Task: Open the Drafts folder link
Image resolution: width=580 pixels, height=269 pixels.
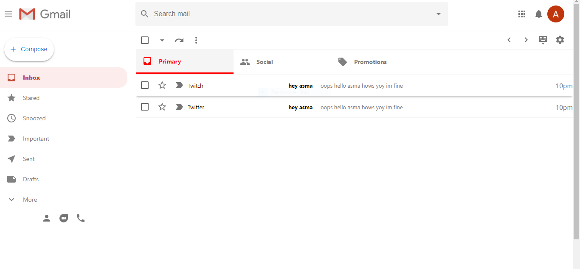Action: click(x=31, y=179)
